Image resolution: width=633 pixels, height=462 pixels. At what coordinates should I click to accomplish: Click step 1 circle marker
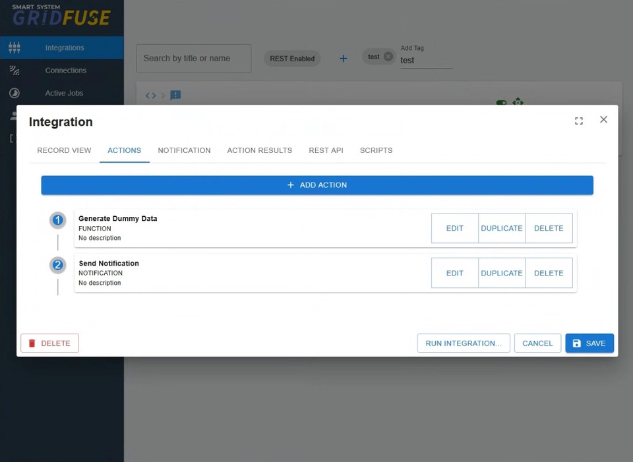[58, 220]
